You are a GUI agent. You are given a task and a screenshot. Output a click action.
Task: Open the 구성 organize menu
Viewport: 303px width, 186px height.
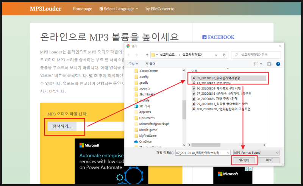pyautogui.click(x=133, y=64)
